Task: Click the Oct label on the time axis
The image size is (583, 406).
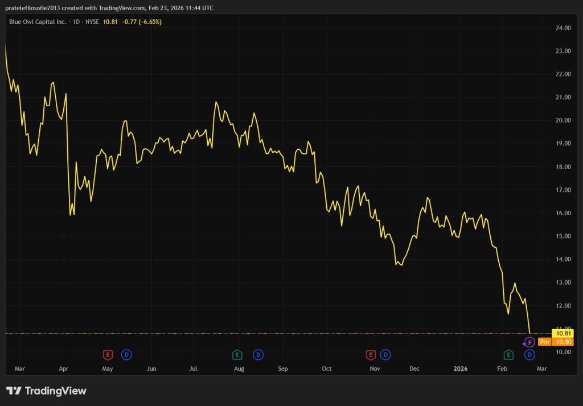Action: [x=326, y=369]
